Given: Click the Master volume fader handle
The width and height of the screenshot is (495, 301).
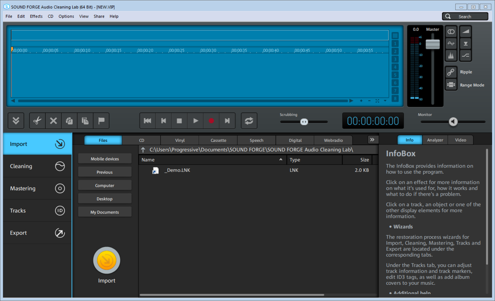Looking at the screenshot, I should (433, 44).
